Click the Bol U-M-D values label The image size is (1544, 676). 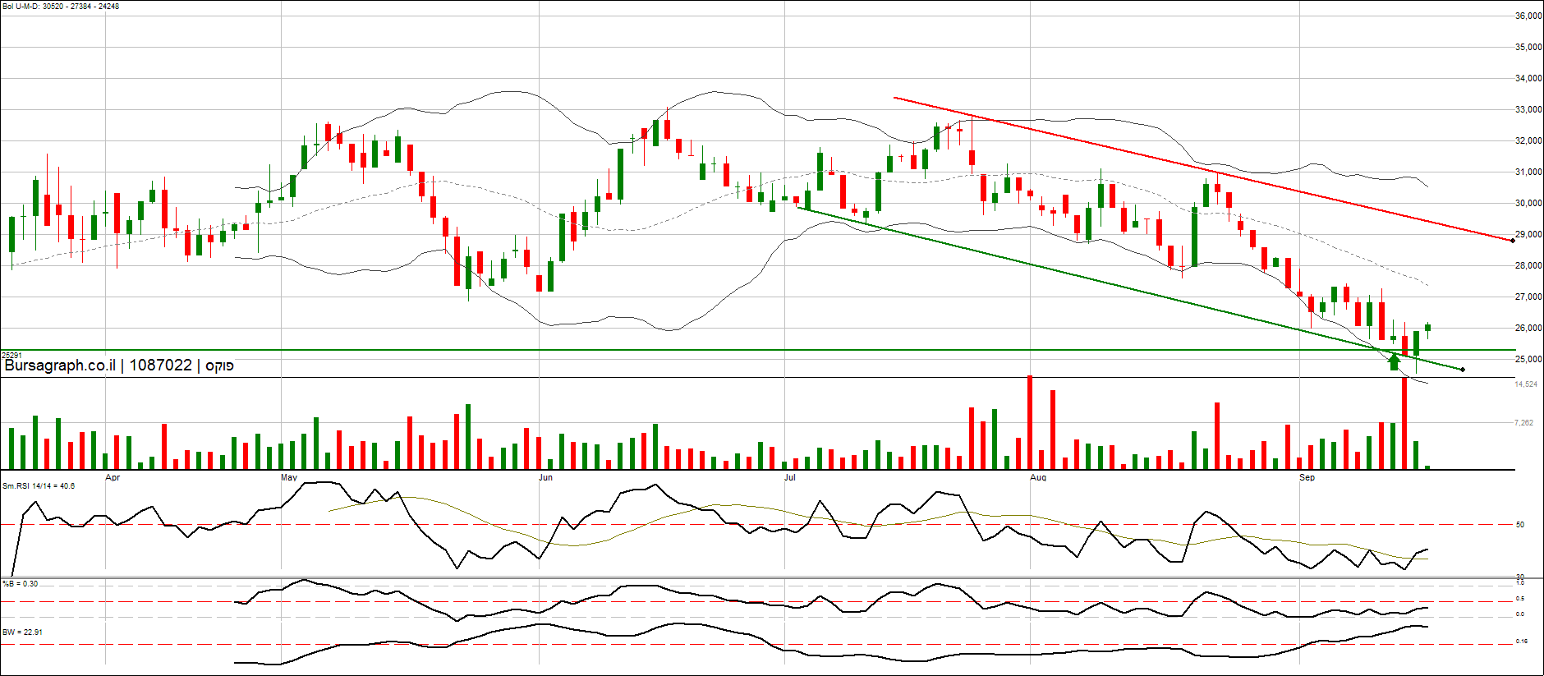coord(61,7)
